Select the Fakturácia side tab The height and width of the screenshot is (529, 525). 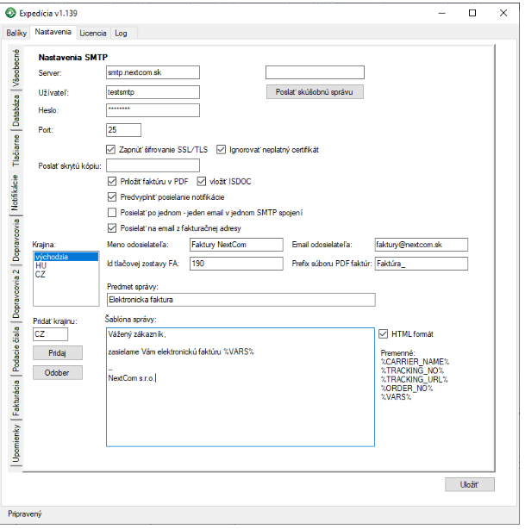(16, 398)
